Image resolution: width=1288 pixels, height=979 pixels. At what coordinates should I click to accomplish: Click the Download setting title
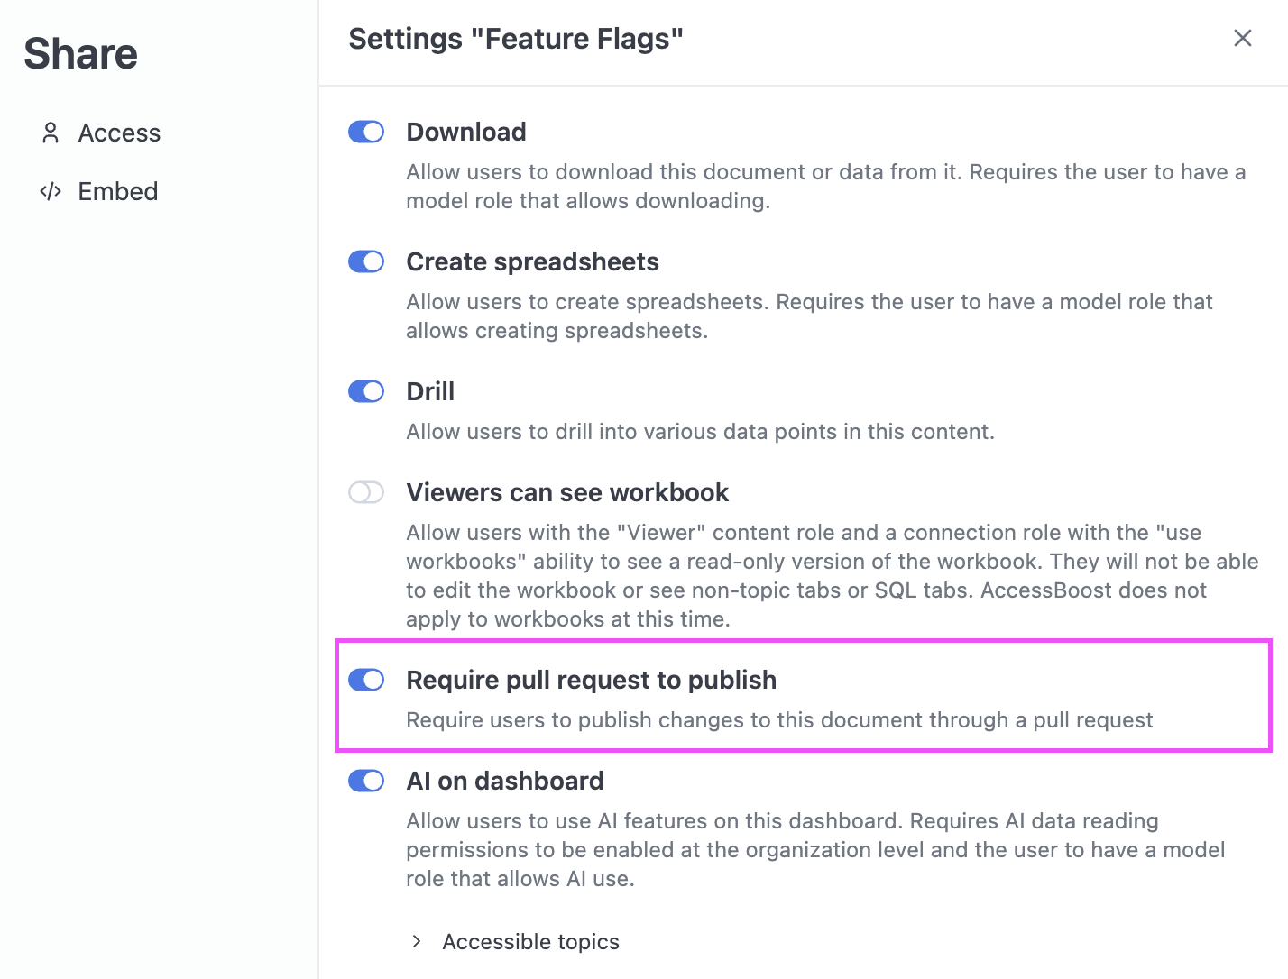[466, 132]
